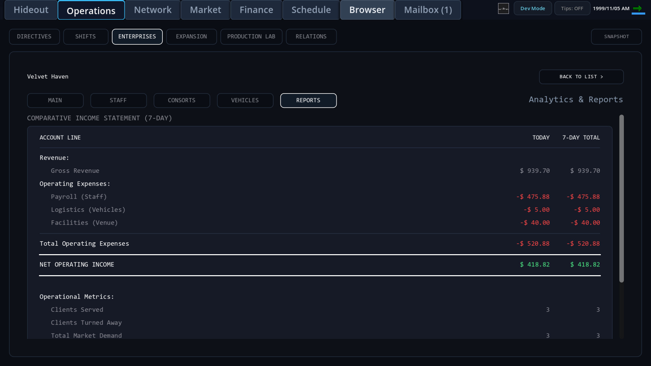Click Total Market Demand row label
This screenshot has width=651, height=366.
86,335
